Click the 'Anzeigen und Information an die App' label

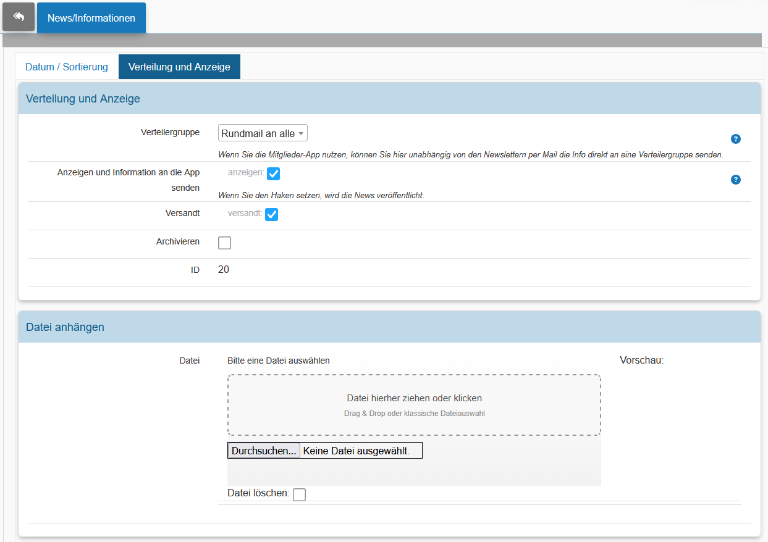(129, 180)
